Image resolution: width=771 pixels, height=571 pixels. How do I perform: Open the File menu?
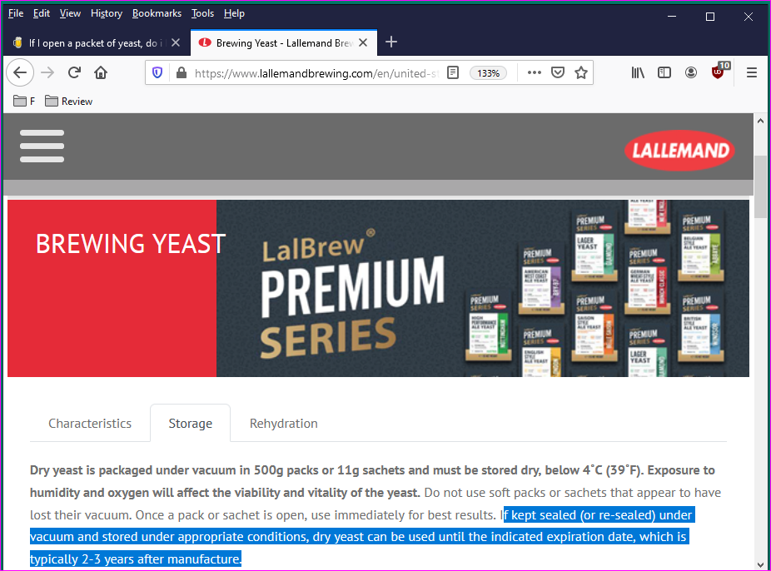pos(16,13)
